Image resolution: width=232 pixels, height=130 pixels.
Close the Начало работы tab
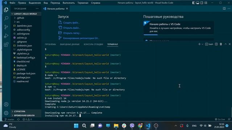click(67, 9)
